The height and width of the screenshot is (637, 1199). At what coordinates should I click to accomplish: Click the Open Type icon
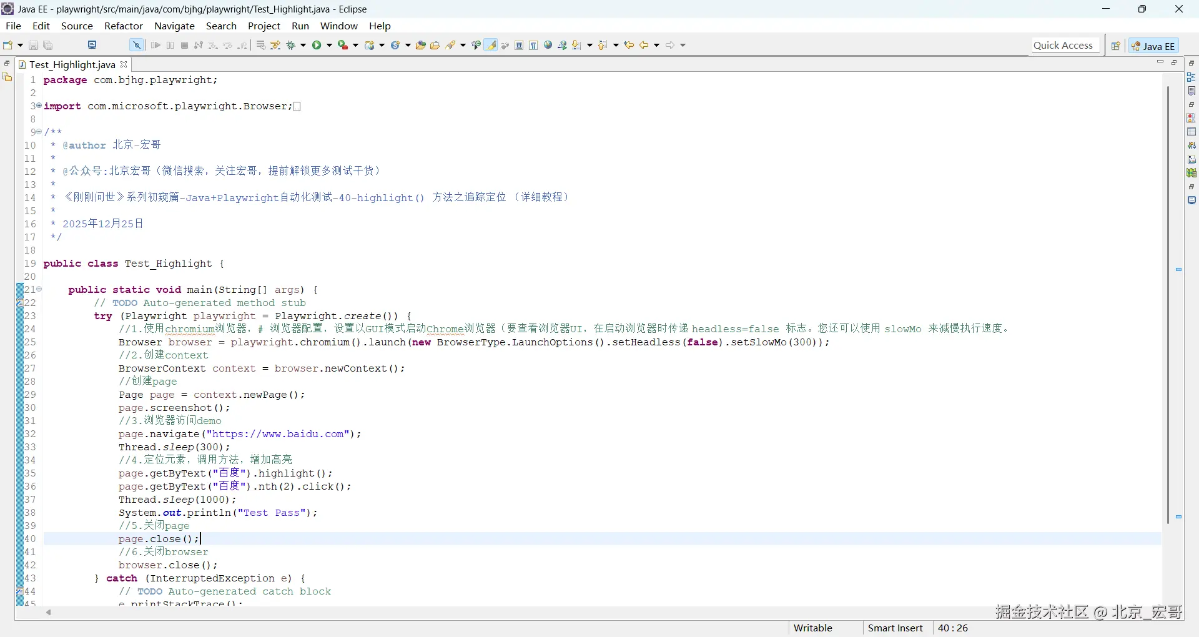click(x=421, y=45)
